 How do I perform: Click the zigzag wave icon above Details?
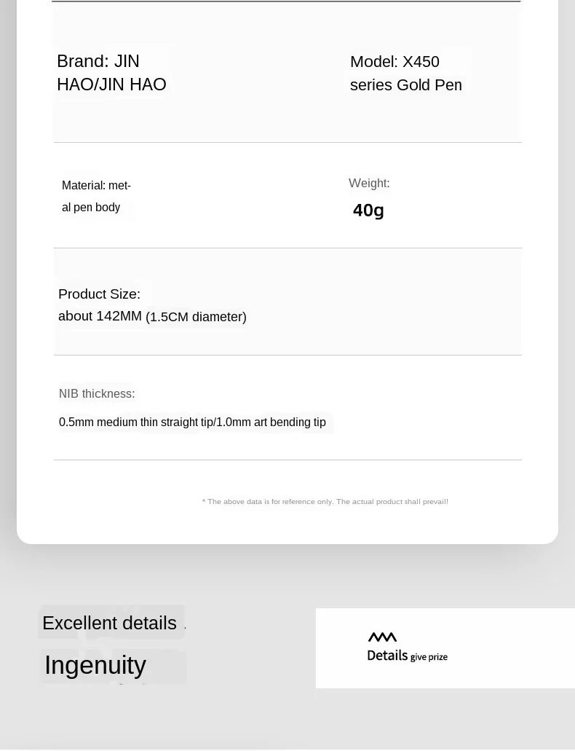click(382, 637)
